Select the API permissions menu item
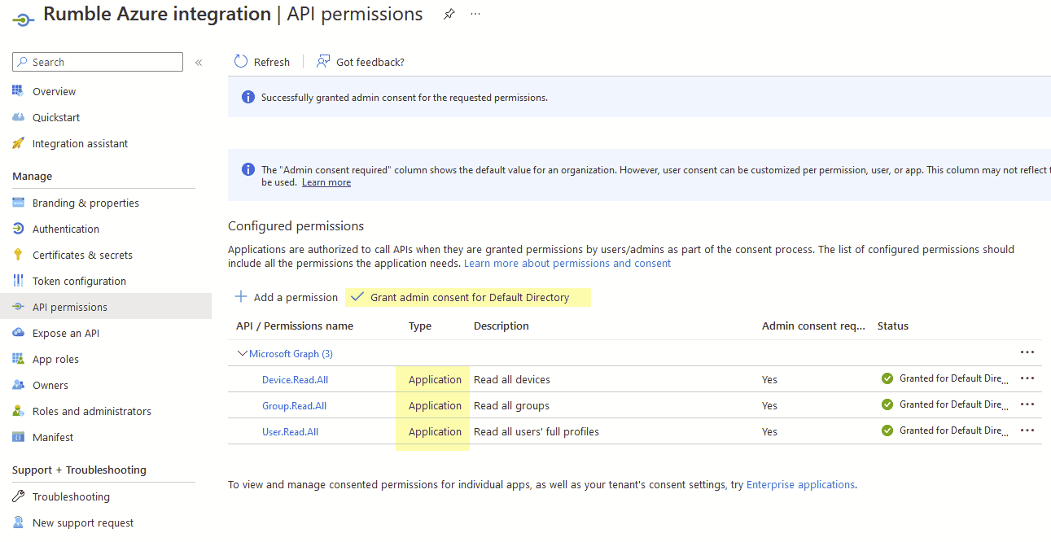Viewport: 1051px width, 542px height. pos(106,307)
